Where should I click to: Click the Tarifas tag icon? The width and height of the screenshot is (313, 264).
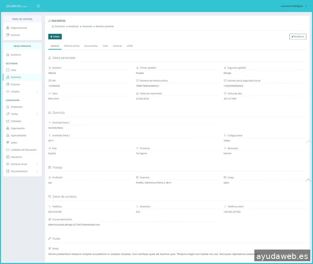[x=8, y=114]
